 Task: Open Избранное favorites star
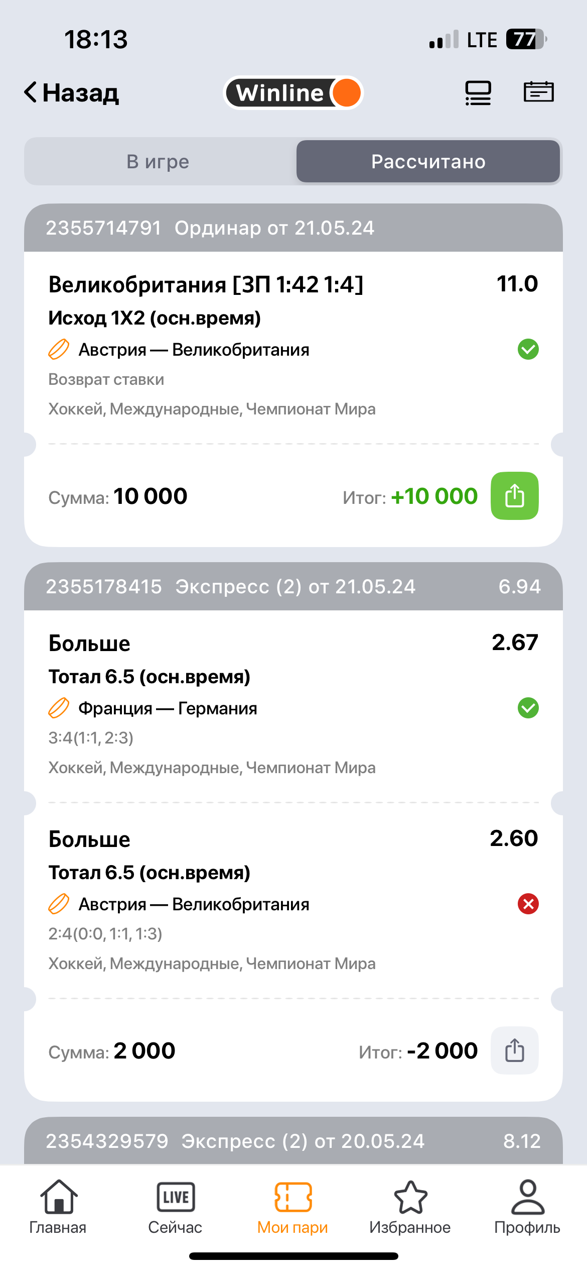[x=410, y=1206]
